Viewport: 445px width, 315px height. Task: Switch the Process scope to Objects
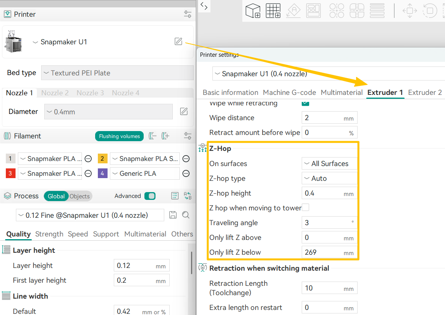(80, 196)
